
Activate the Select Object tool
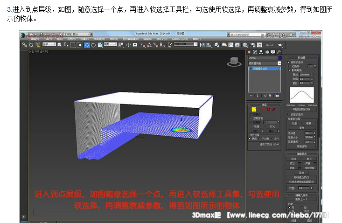click(59, 45)
